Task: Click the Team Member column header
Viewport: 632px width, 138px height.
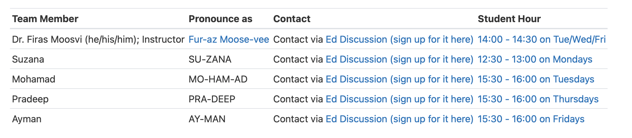Action: pos(45,19)
